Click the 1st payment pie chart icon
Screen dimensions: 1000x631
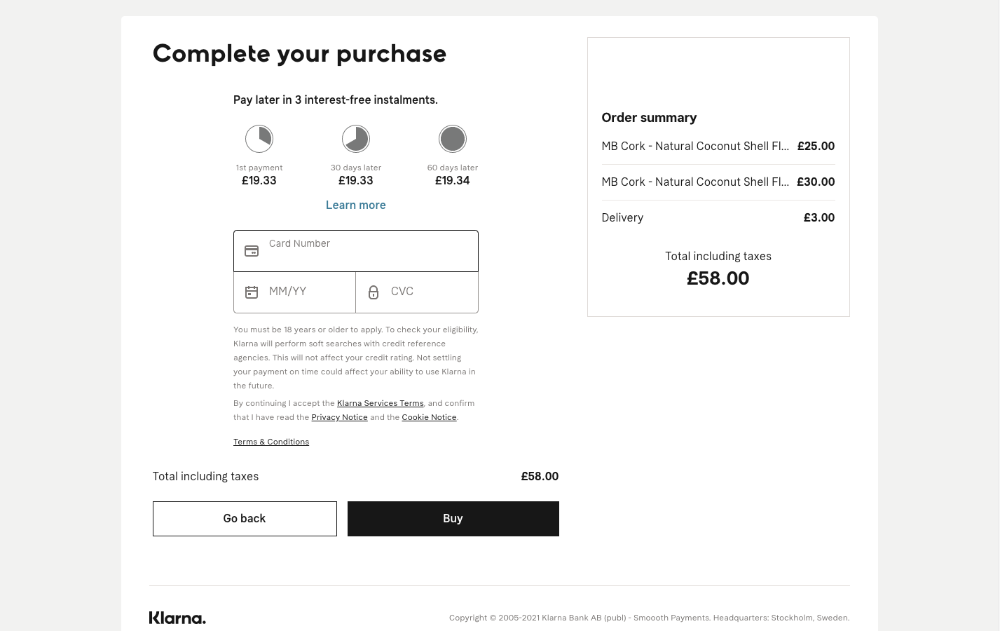pos(259,139)
